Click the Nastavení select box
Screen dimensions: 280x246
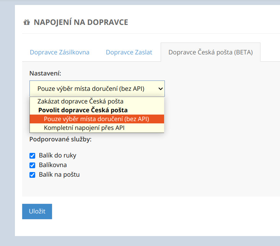point(92,89)
